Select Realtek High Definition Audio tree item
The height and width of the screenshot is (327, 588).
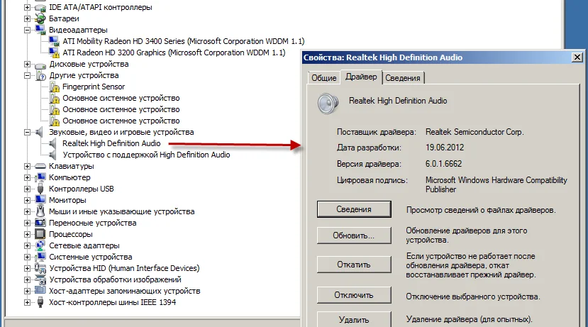pyautogui.click(x=111, y=143)
